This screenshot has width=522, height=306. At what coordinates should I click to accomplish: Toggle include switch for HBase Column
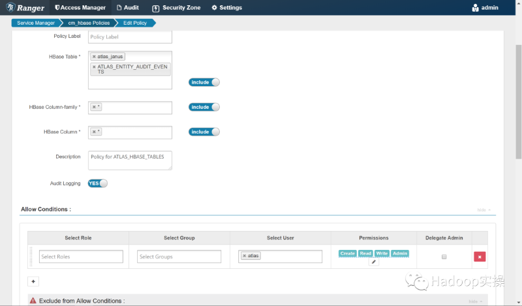pos(204,132)
